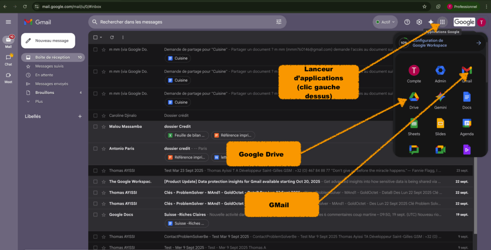Open the Google Workspace configuration progress banner
Screen dimensions: 491x250
point(439,43)
